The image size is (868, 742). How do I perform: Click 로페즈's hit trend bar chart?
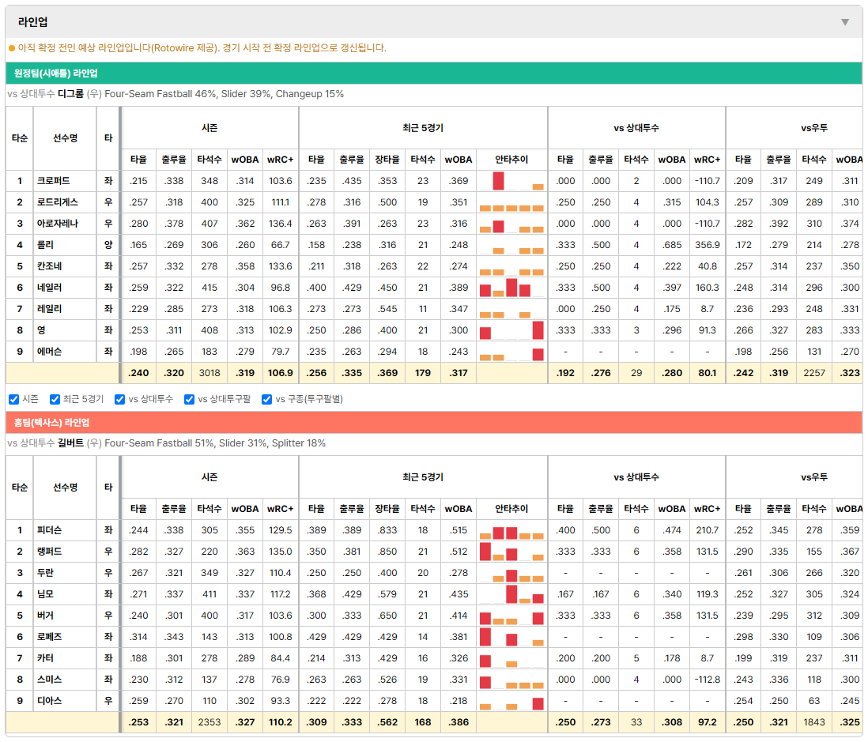tap(511, 637)
